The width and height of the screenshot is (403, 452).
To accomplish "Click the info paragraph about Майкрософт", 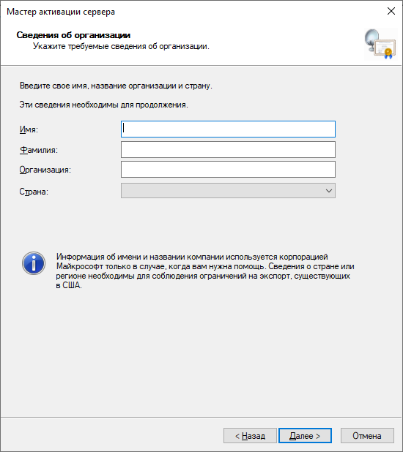I will 205,271.
